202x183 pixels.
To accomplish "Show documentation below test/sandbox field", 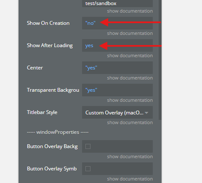I will point(130,11).
